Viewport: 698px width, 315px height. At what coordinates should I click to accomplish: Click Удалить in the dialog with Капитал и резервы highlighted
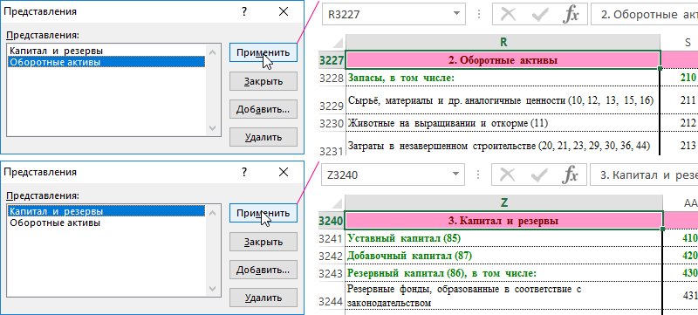pyautogui.click(x=263, y=298)
